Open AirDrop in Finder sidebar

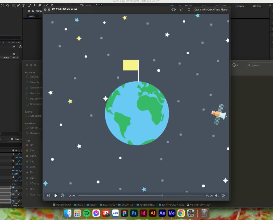[x=32, y=77]
